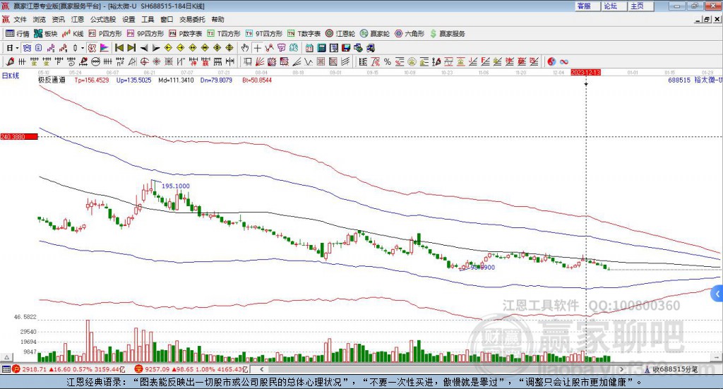Open the 行情 market quotes view
Image resolution: width=723 pixels, height=389 pixels.
[18, 33]
